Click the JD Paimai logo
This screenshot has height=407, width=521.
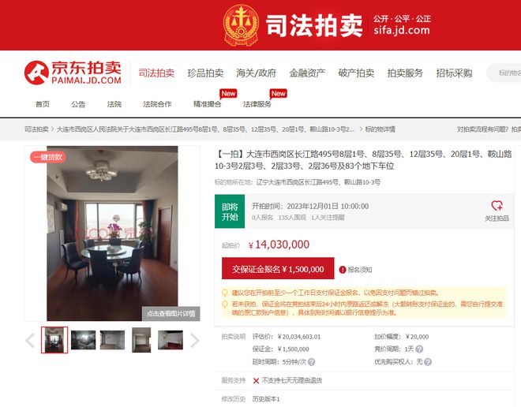coord(73,73)
